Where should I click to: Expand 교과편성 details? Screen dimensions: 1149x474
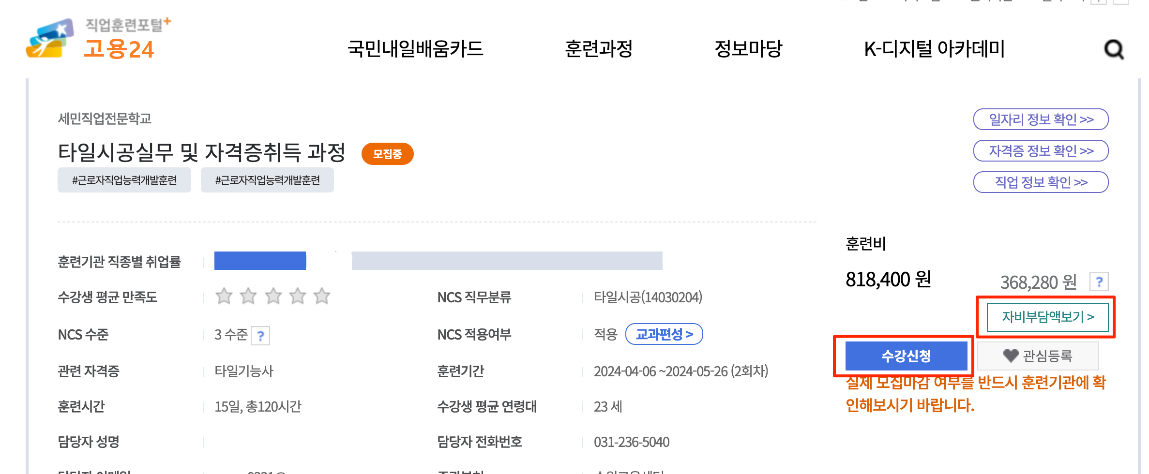point(664,334)
